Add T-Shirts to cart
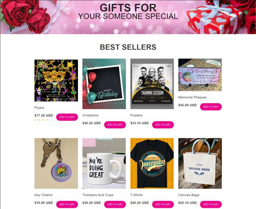 coord(163,204)
